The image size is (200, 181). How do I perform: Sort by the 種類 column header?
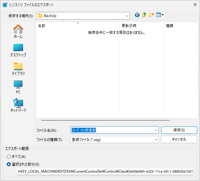click(x=181, y=26)
